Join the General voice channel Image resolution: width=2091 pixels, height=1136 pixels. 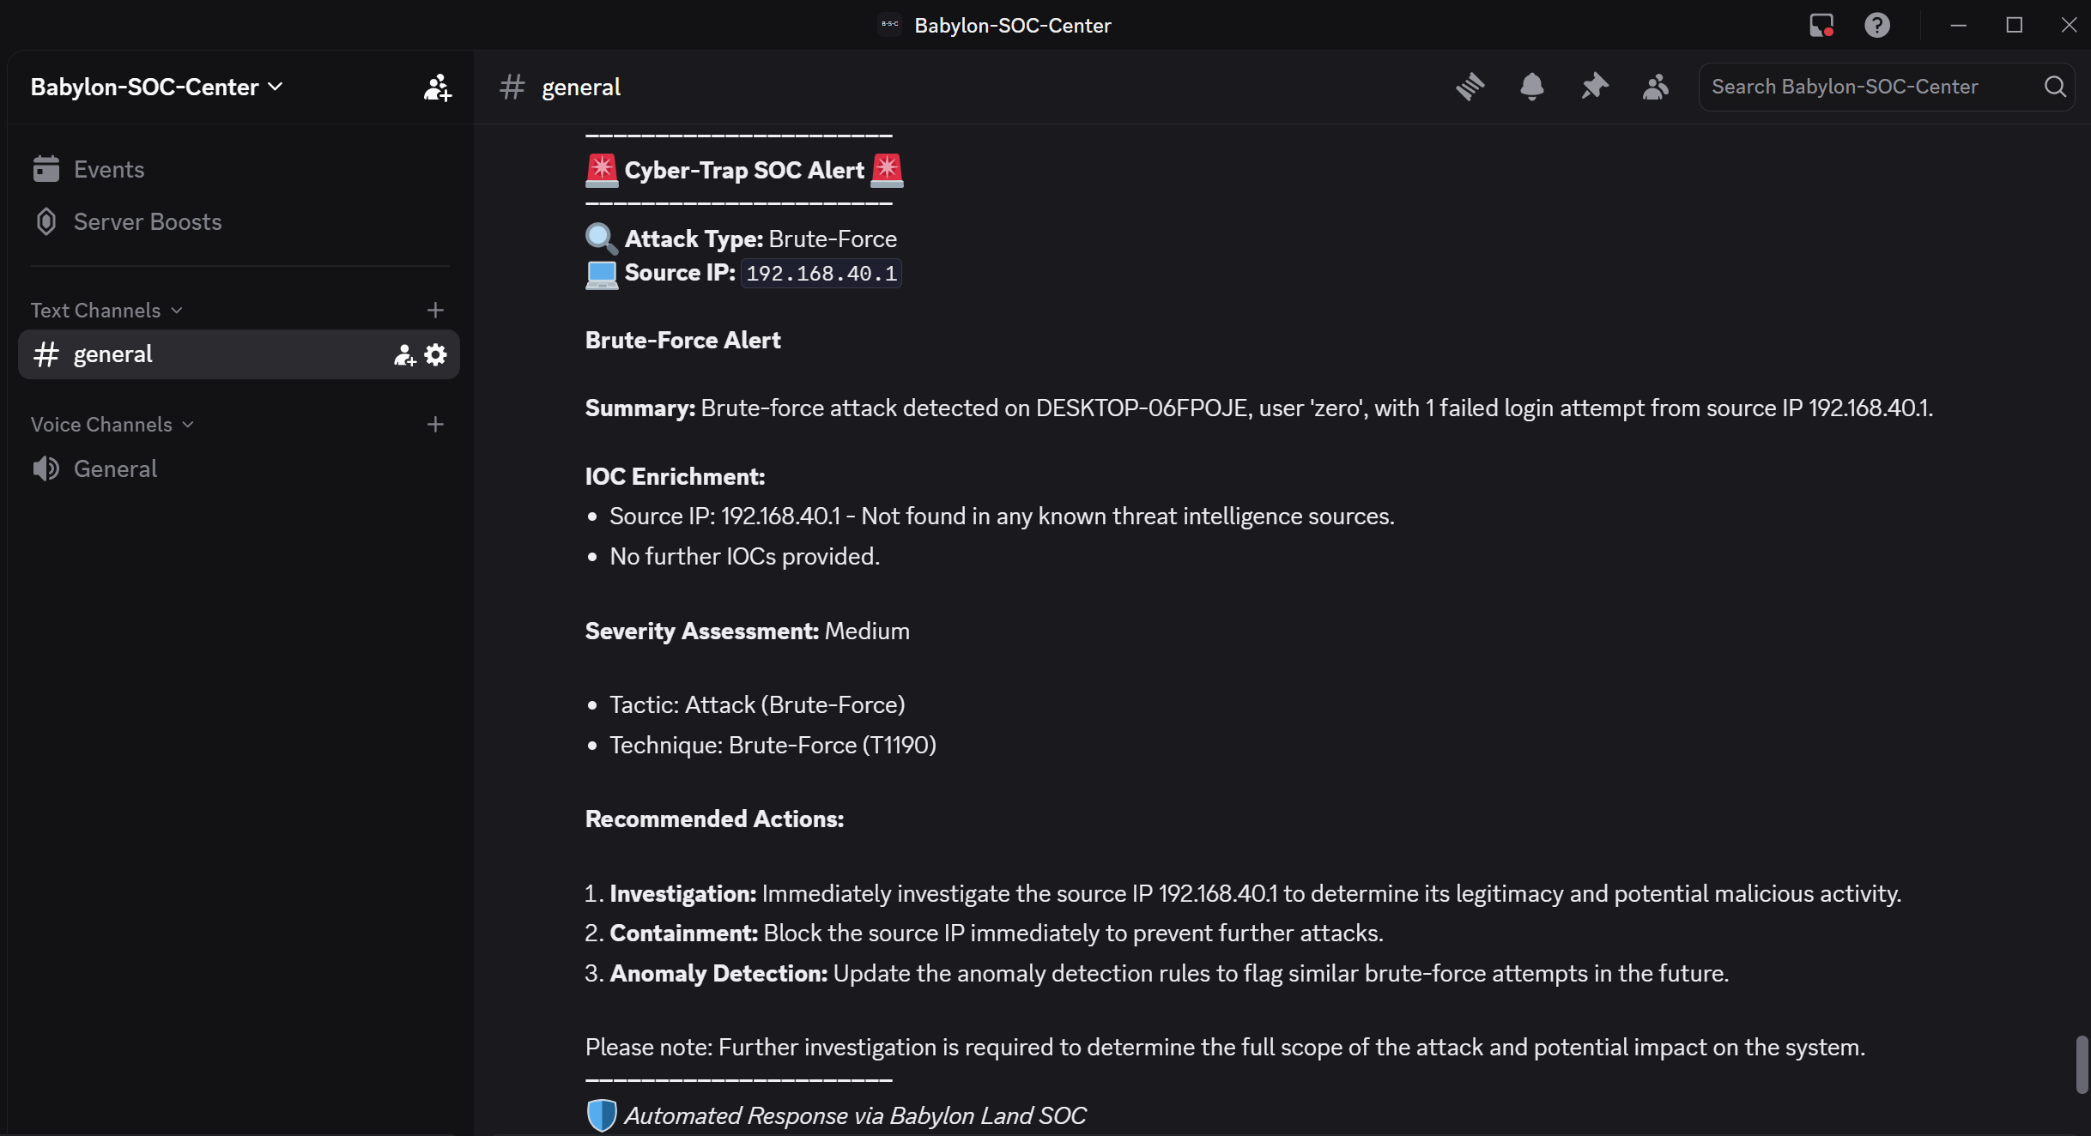(x=239, y=468)
